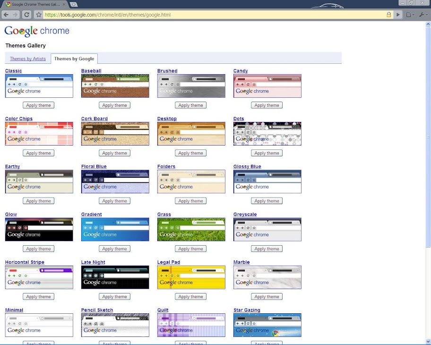Select the Google Chrome Themes Gallery browser tab
The width and height of the screenshot is (431, 345).
[x=36, y=4]
